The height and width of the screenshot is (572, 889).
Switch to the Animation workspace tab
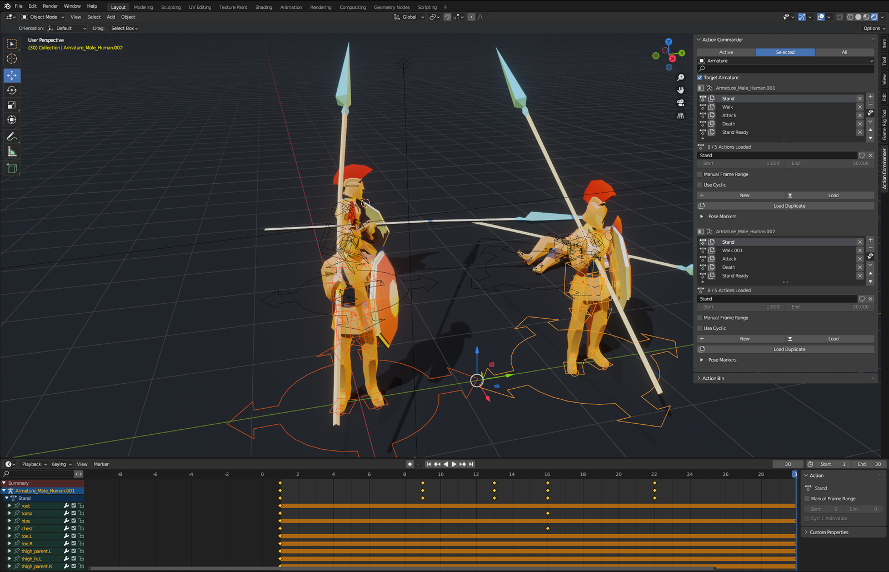[x=291, y=7]
